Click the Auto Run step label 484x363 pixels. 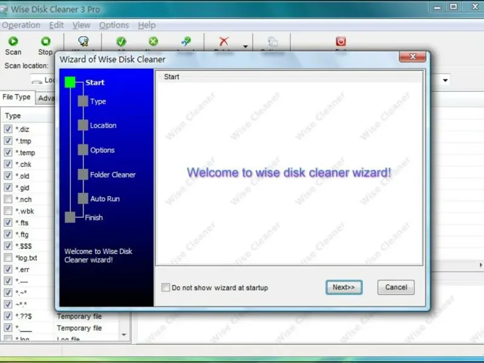pyautogui.click(x=105, y=199)
